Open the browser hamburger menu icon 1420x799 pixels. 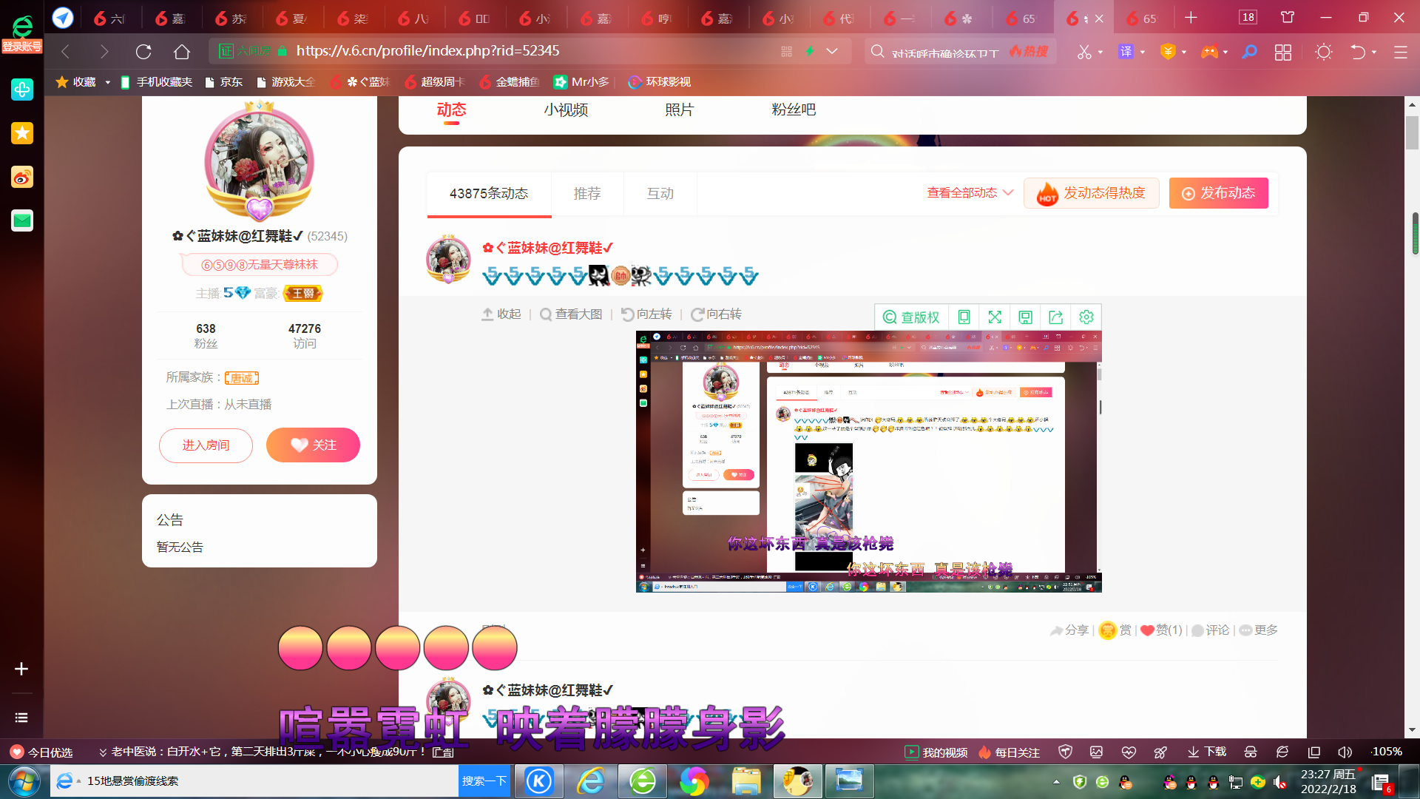point(1400,52)
